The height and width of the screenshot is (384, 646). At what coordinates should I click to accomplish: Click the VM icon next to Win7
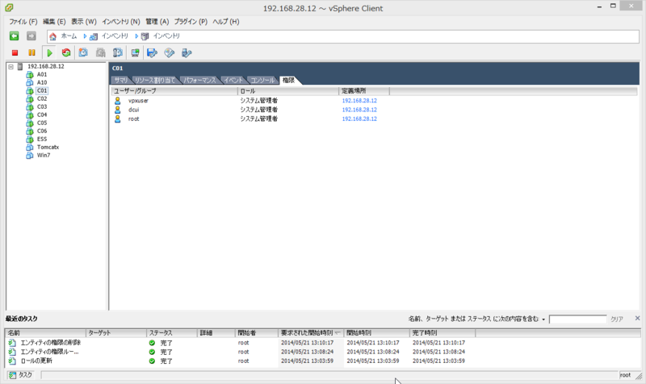[x=30, y=155]
